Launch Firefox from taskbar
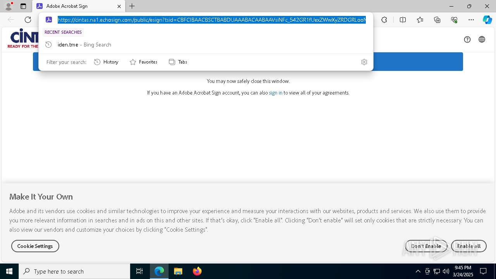496x279 pixels. point(197,271)
